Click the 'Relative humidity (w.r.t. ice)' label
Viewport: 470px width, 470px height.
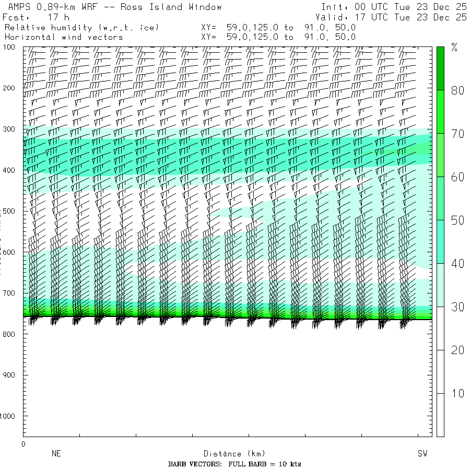[x=81, y=27]
